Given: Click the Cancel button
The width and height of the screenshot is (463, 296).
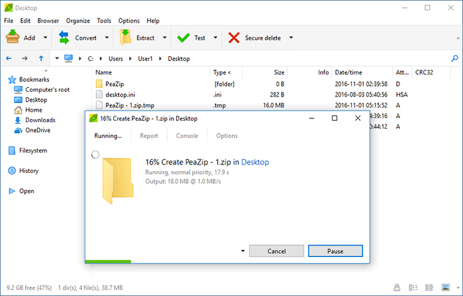Looking at the screenshot, I should [x=276, y=251].
